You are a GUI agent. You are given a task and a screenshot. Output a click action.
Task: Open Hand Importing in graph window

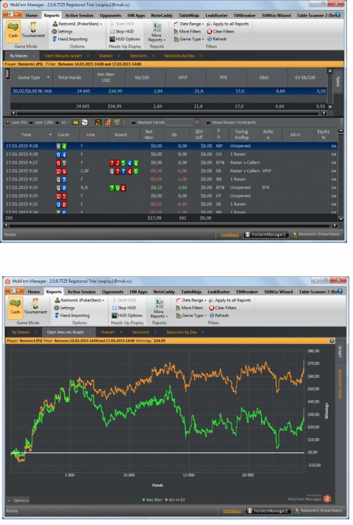(72, 315)
